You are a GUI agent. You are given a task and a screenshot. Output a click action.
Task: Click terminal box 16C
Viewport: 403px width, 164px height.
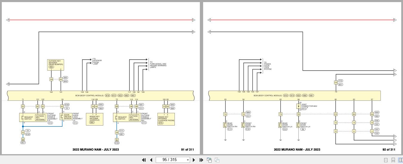(23, 132)
